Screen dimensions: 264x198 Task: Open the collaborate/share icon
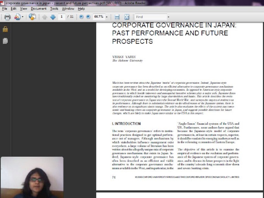[17, 17]
